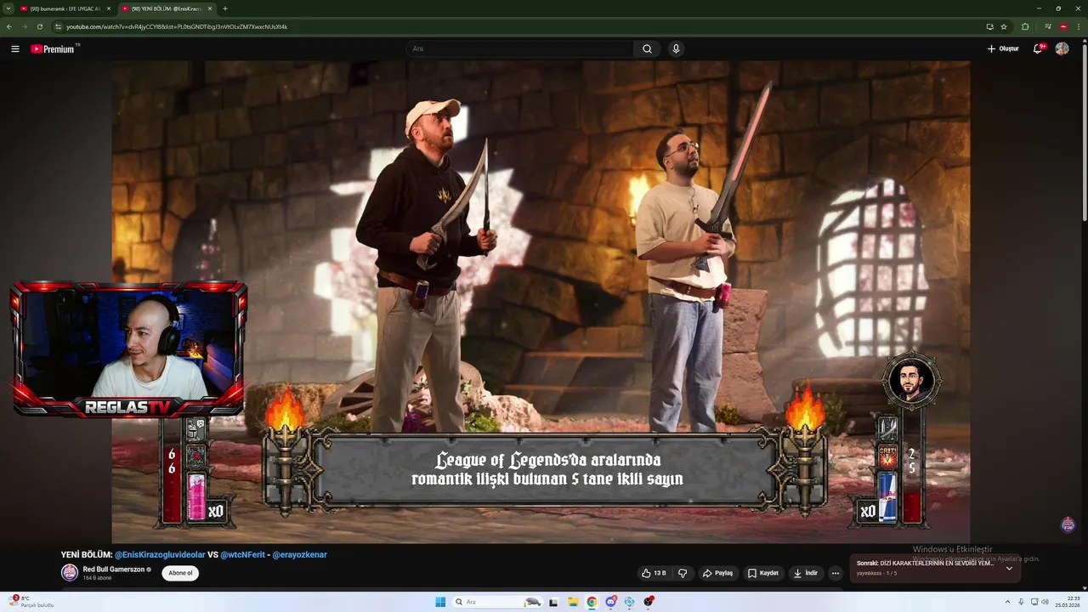
Task: Open @wtcNFerit link in title
Action: [x=241, y=554]
